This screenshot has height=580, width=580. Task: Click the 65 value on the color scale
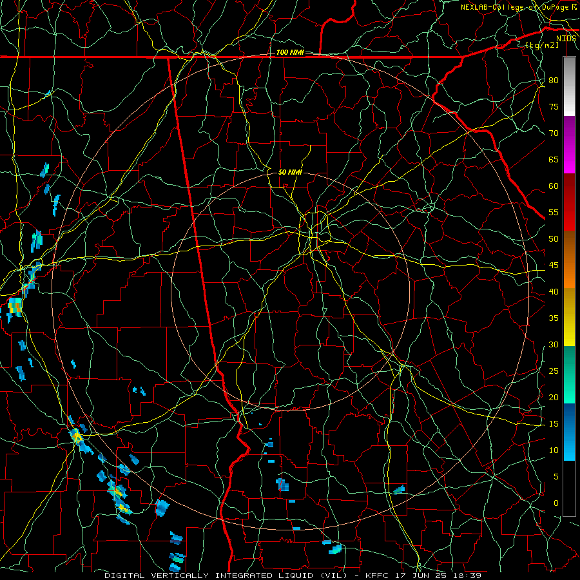pyautogui.click(x=554, y=159)
